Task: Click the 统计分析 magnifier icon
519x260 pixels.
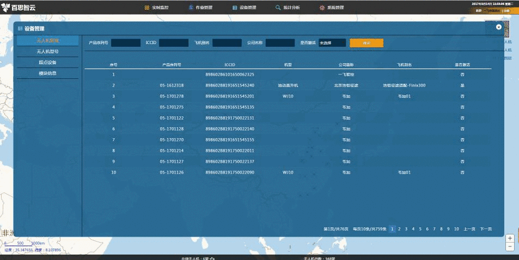Action: 278,8
